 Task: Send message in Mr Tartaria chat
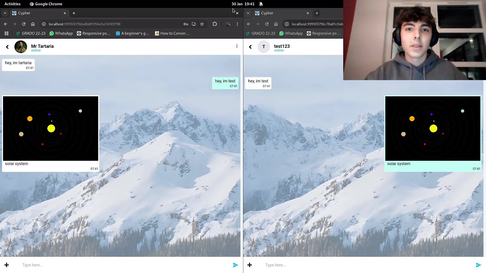pos(235,265)
